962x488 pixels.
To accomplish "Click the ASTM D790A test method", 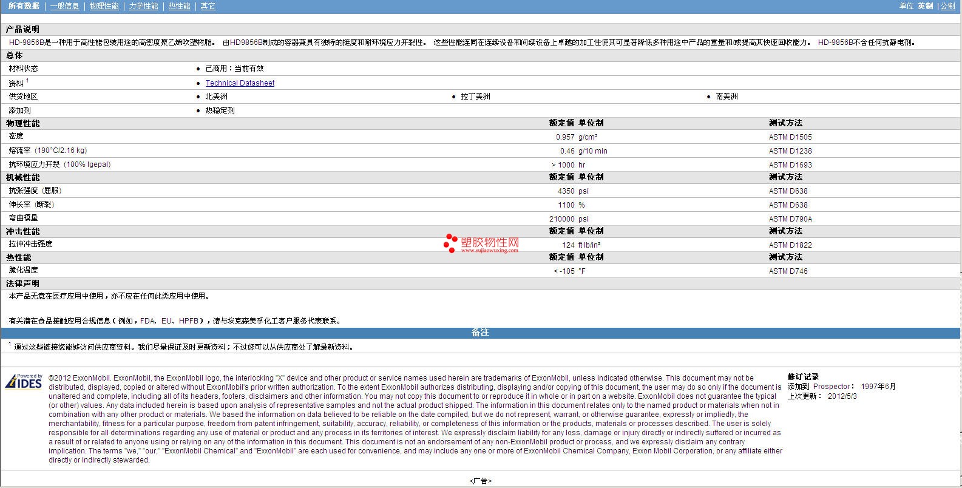I will tap(790, 219).
